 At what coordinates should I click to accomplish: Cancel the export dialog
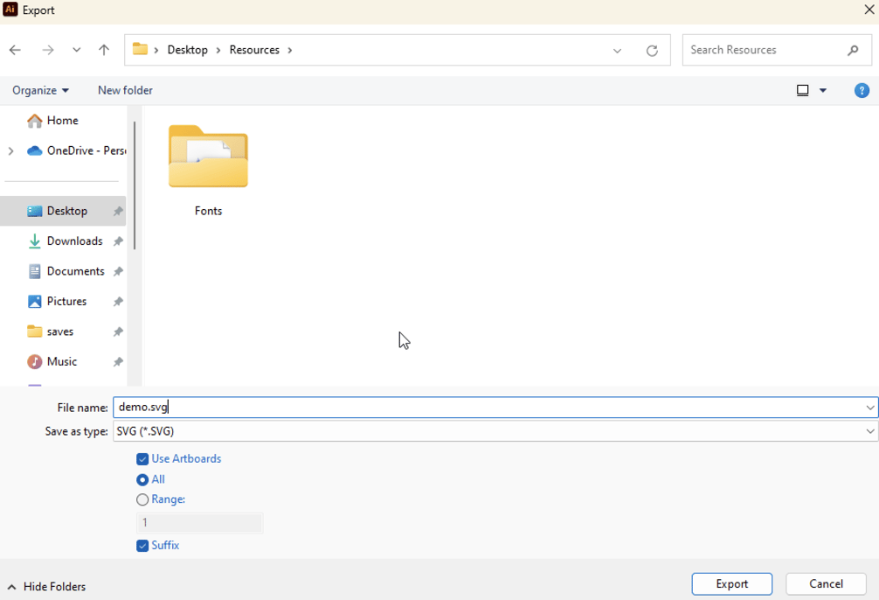coord(825,583)
